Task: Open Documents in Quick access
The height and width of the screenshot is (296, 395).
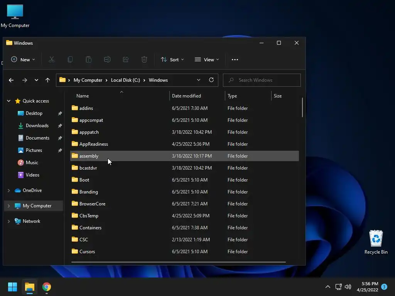Action: coord(37,138)
